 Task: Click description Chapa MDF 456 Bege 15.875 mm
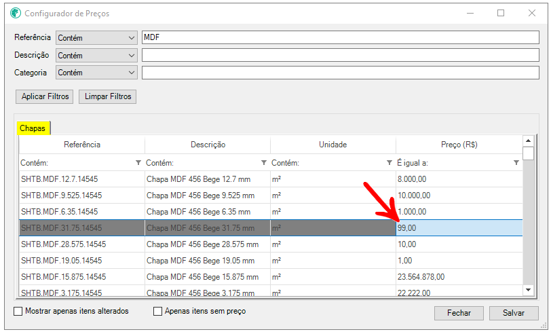tap(208, 277)
